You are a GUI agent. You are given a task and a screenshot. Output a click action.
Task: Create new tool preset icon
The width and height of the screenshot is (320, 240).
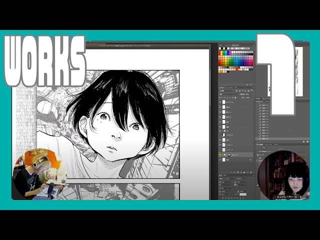coord(303,141)
